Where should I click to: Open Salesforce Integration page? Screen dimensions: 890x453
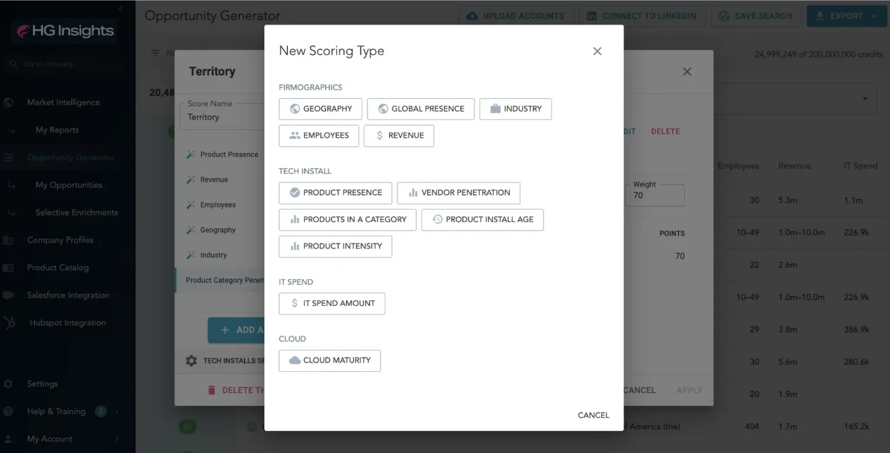(68, 295)
